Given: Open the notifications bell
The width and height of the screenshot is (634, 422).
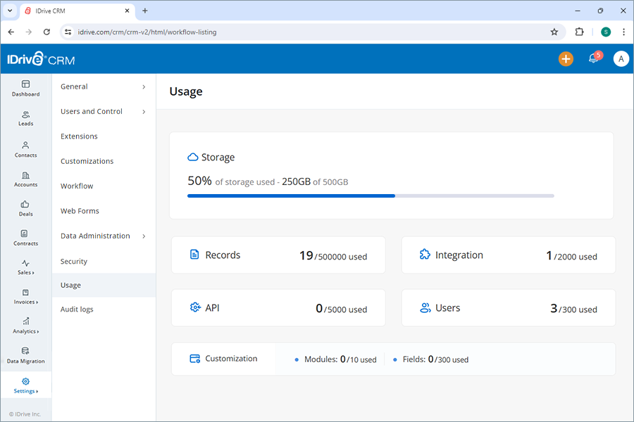Looking at the screenshot, I should click(x=592, y=59).
